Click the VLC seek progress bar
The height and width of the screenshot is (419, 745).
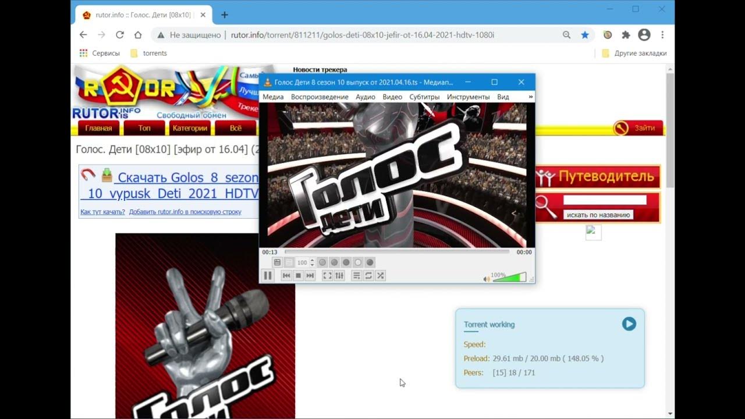click(x=397, y=252)
